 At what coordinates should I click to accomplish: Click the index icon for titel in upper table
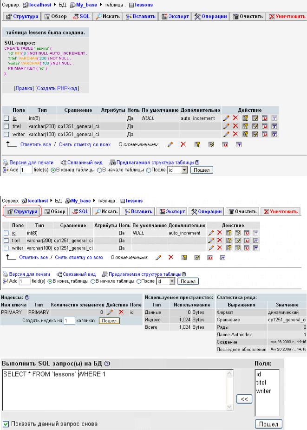point(255,126)
